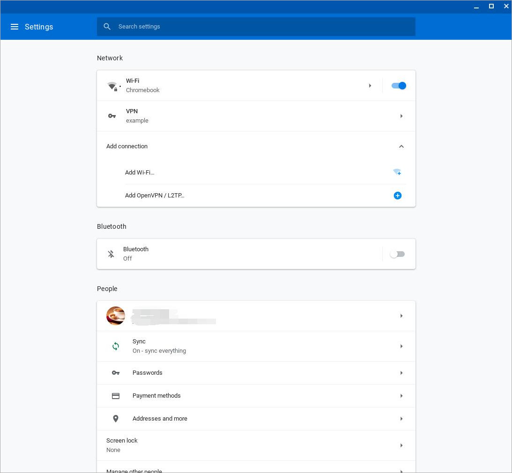Toggle Wi-Fi off in Network section
Screen dimensions: 512x473
coord(399,86)
